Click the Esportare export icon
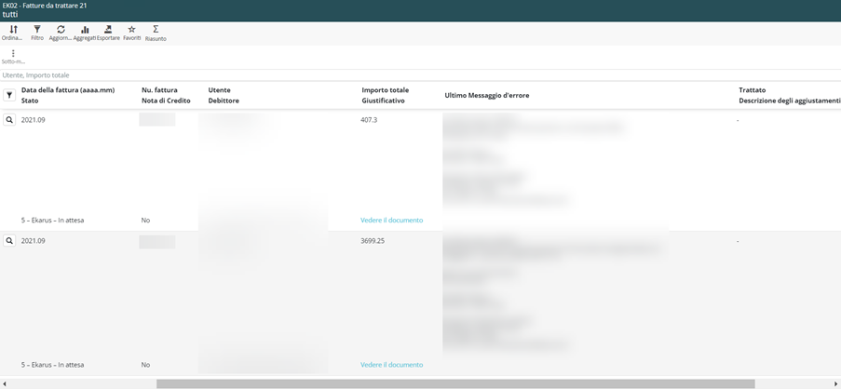 point(108,31)
